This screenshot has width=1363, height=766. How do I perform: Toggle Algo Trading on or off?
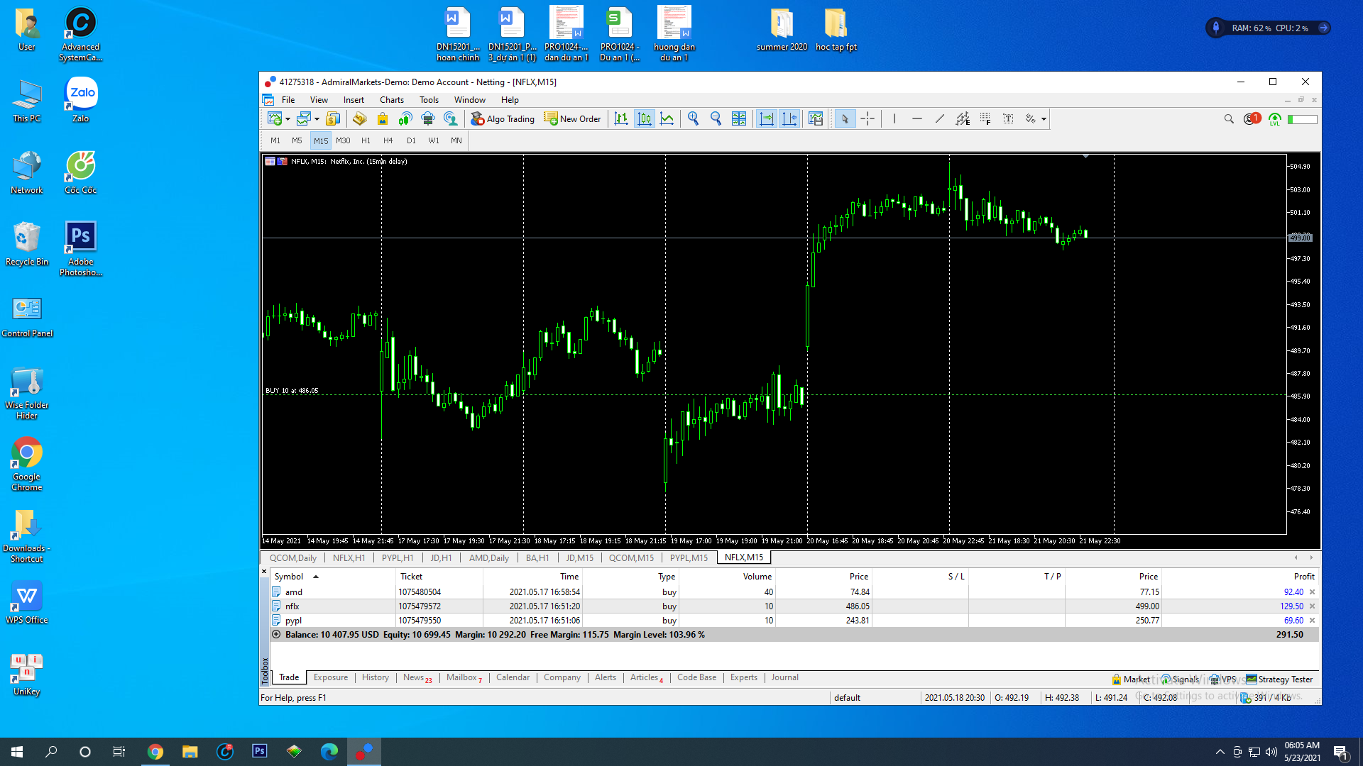click(x=503, y=119)
